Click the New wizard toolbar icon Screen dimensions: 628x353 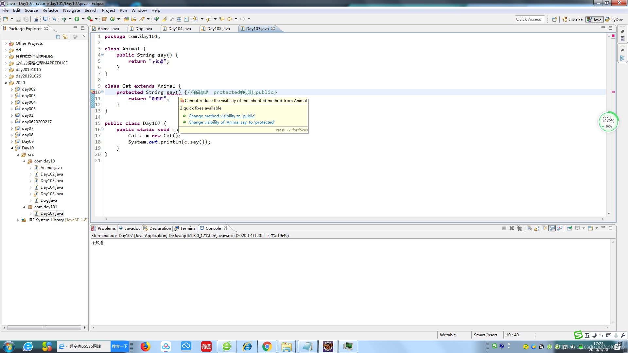tap(6, 19)
